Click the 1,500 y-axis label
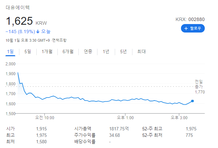Image resolution: width=218 pixels, height=148 pixels. [x=11, y=114]
